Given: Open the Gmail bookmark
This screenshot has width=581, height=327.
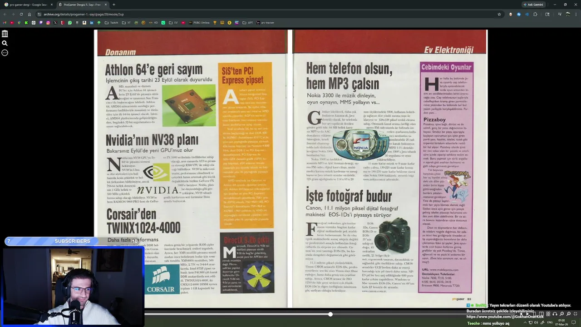Looking at the screenshot, I should coord(5,23).
